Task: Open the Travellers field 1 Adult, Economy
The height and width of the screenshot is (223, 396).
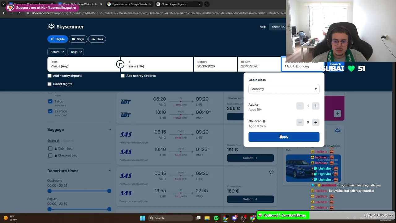Action: click(x=303, y=64)
